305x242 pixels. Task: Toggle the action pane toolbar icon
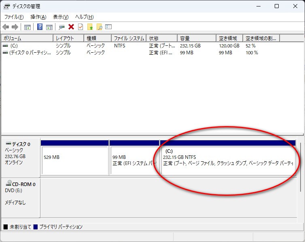pos(49,27)
